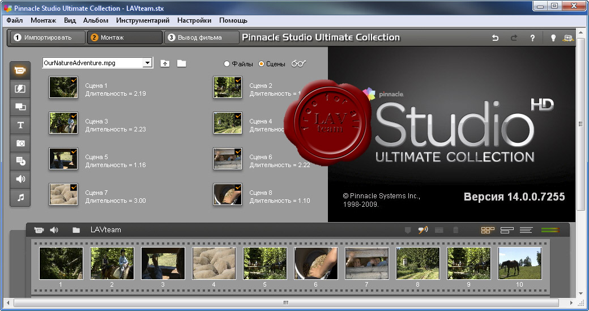The width and height of the screenshot is (589, 311).
Task: Click the text Длительность = 2.19
Action: 116,93
